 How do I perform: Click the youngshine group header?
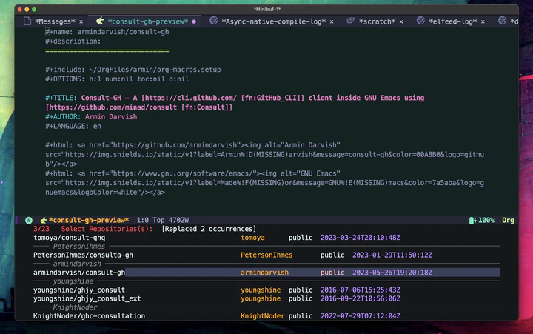[x=73, y=281]
